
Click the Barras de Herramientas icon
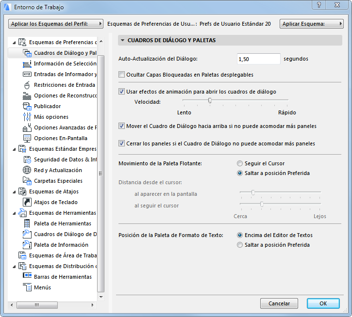pyautogui.click(x=27, y=275)
